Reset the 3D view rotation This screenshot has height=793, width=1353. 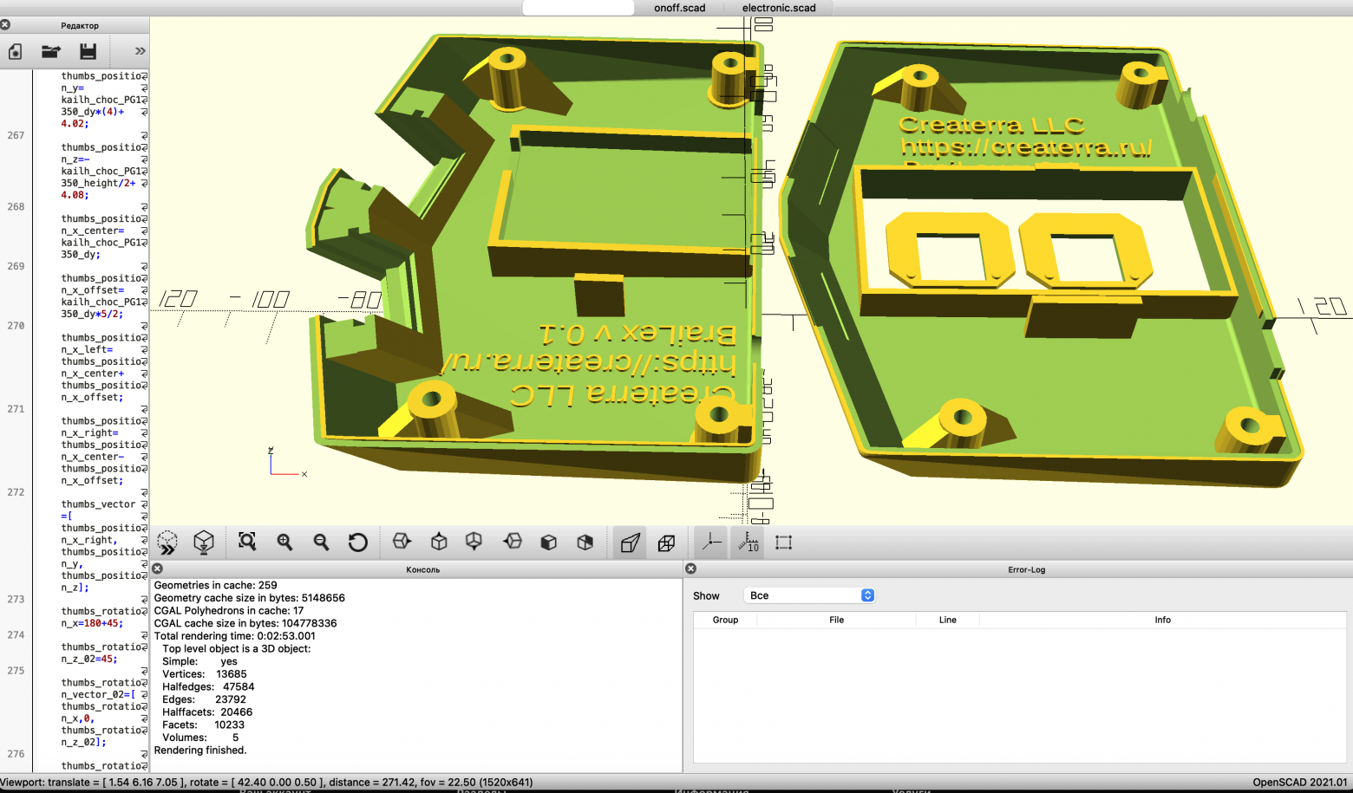pos(357,542)
